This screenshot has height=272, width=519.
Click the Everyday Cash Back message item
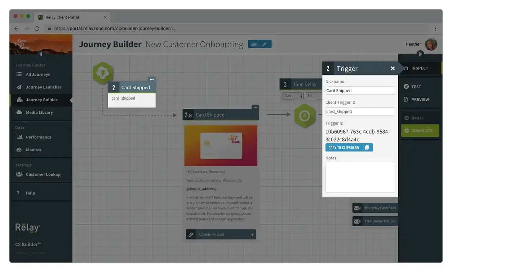(x=375, y=208)
